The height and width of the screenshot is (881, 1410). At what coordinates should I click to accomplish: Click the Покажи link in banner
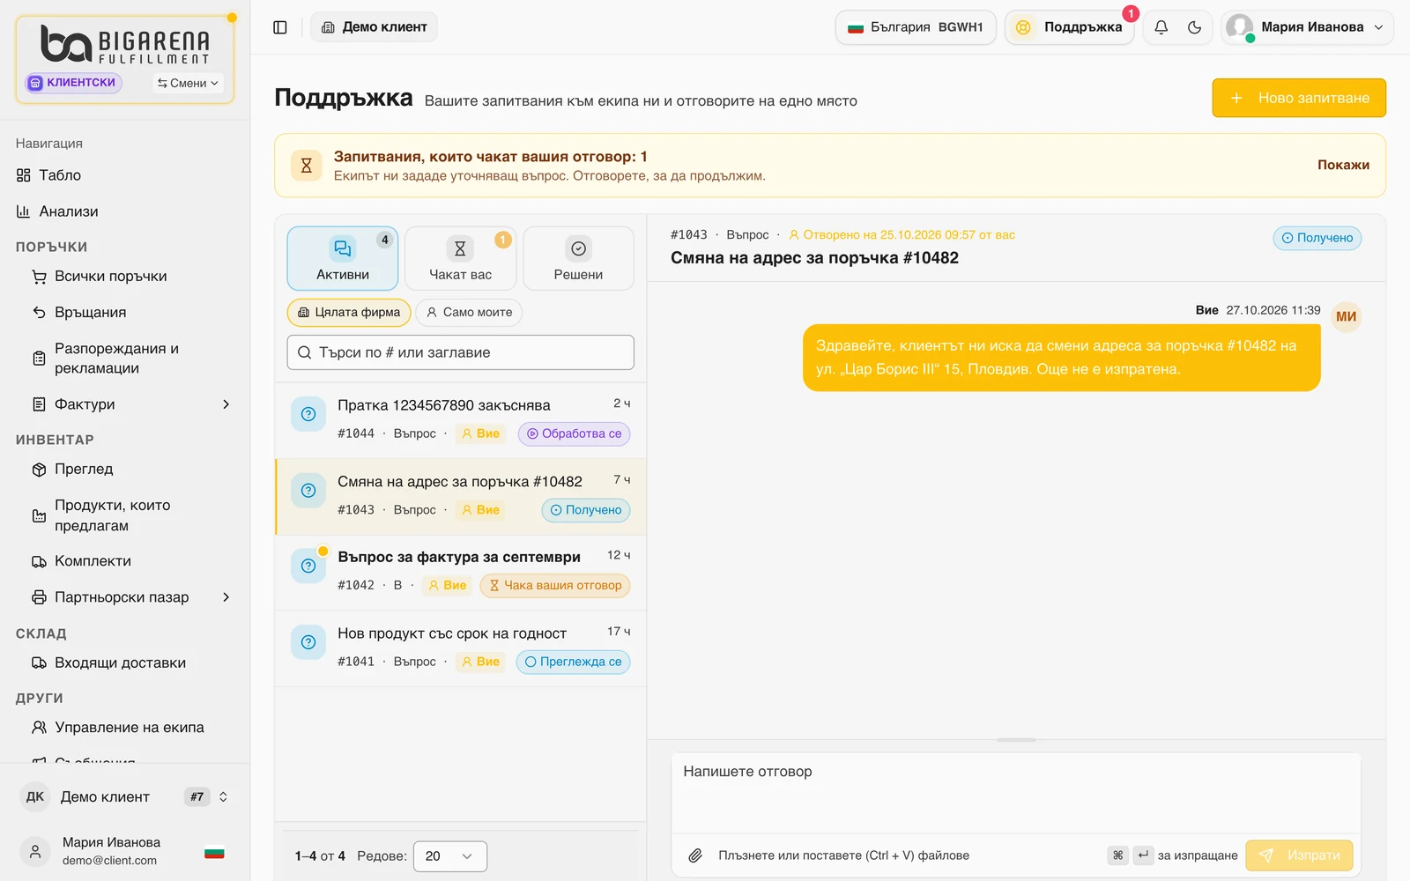point(1343,165)
